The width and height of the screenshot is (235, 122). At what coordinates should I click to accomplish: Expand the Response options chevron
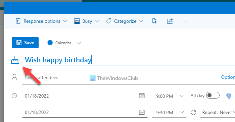(x=65, y=21)
